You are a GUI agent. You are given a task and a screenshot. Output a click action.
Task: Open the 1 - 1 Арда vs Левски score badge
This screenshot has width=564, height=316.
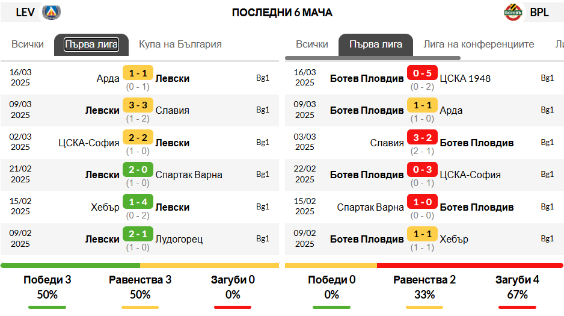coord(138,73)
